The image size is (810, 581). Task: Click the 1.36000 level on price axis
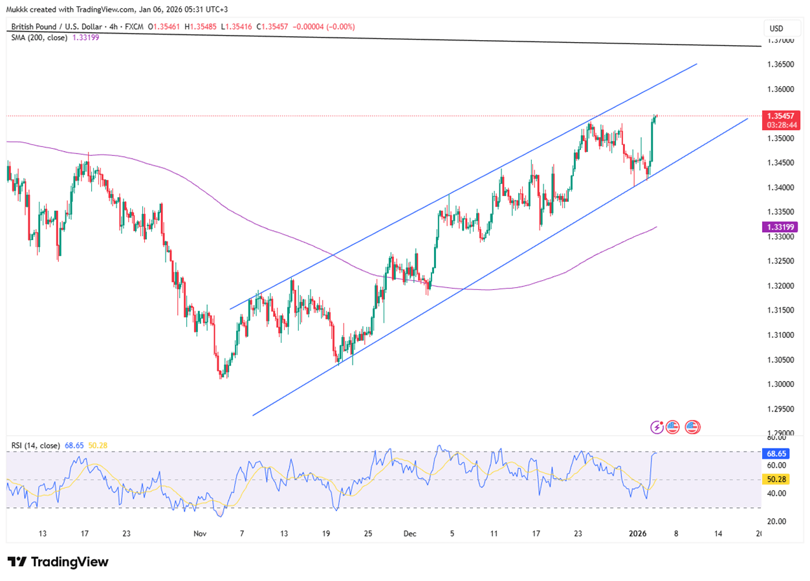pyautogui.click(x=780, y=89)
